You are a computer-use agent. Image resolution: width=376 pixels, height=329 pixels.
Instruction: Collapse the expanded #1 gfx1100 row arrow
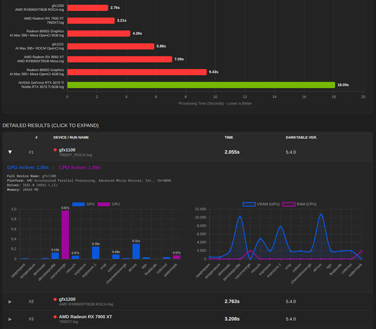[x=10, y=153]
